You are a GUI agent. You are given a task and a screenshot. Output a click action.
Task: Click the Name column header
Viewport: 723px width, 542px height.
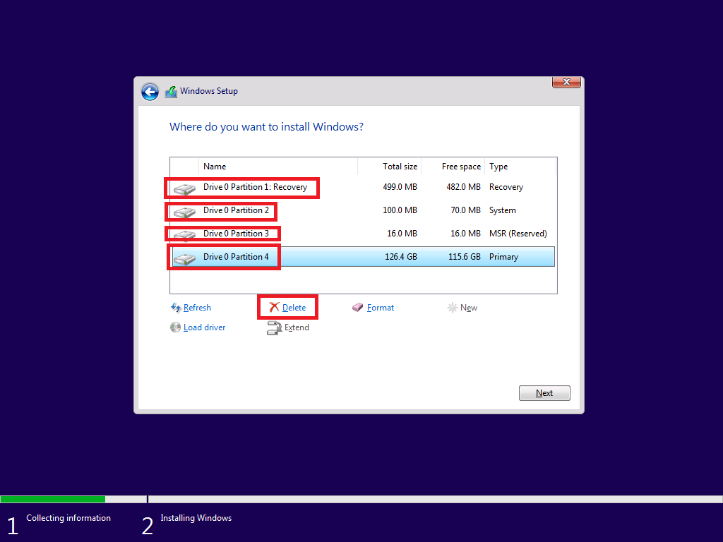[x=278, y=167]
